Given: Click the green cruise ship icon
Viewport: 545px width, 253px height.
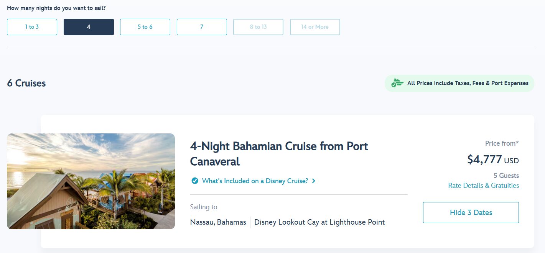Looking at the screenshot, I should pos(397,83).
